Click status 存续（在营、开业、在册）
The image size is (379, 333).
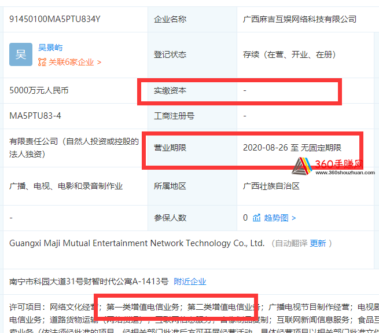coord(289,54)
